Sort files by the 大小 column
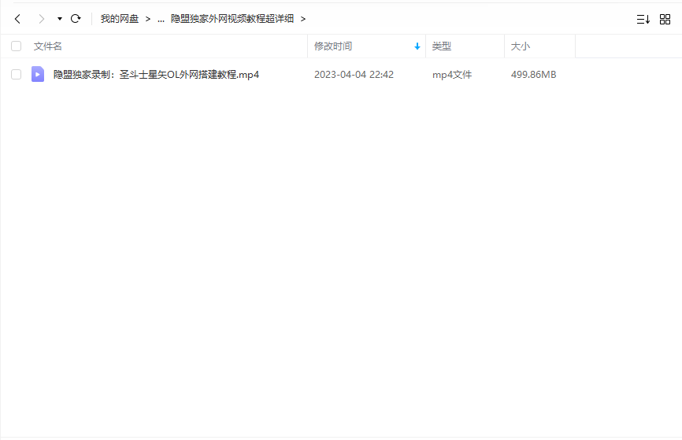 click(x=521, y=46)
